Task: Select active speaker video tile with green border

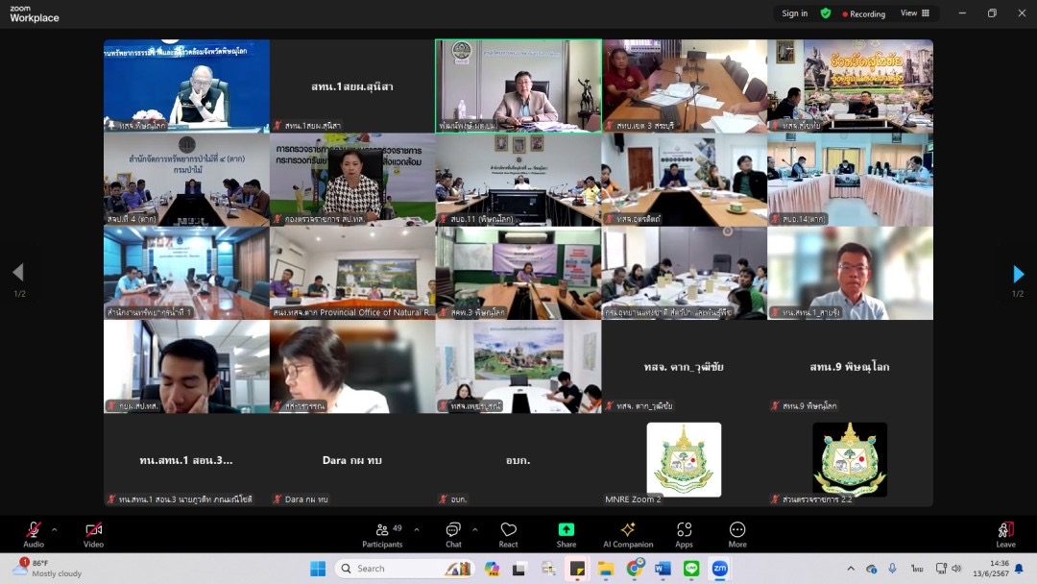Action: pos(518,86)
